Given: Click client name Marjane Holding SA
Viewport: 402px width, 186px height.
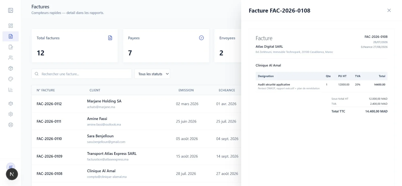Looking at the screenshot, I should [x=104, y=101].
